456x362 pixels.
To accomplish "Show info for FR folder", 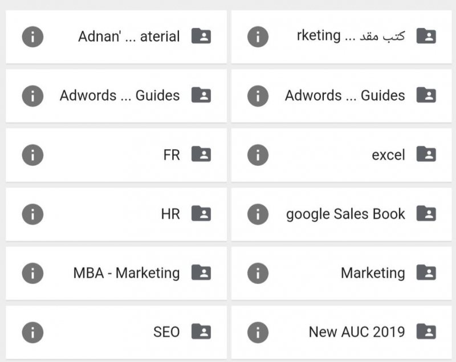I will [32, 155].
